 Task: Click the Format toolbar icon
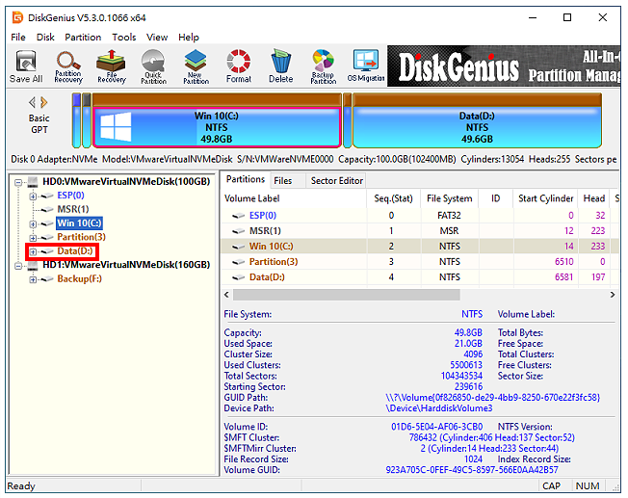click(239, 66)
